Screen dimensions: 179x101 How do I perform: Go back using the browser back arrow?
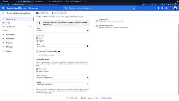pyautogui.click(x=1, y=4)
